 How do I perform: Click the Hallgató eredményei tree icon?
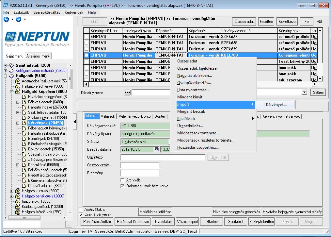tap(18, 86)
